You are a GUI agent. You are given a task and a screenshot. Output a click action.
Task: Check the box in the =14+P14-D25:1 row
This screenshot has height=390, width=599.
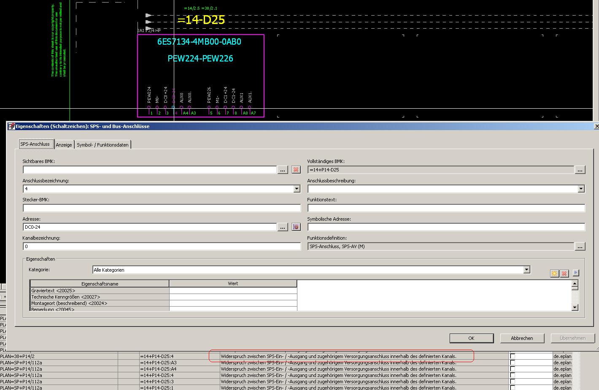513,387
